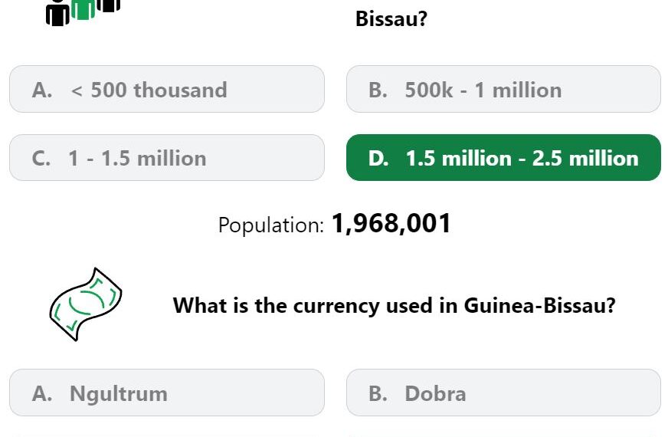
Task: Click the green person figure in population icon
Action: (x=83, y=9)
